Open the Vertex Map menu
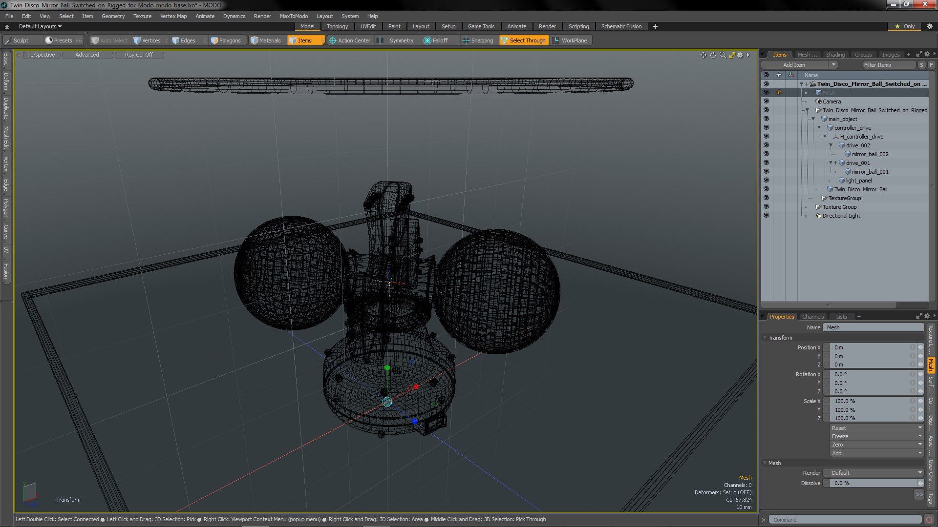Viewport: 938px width, 527px height. coord(173,16)
